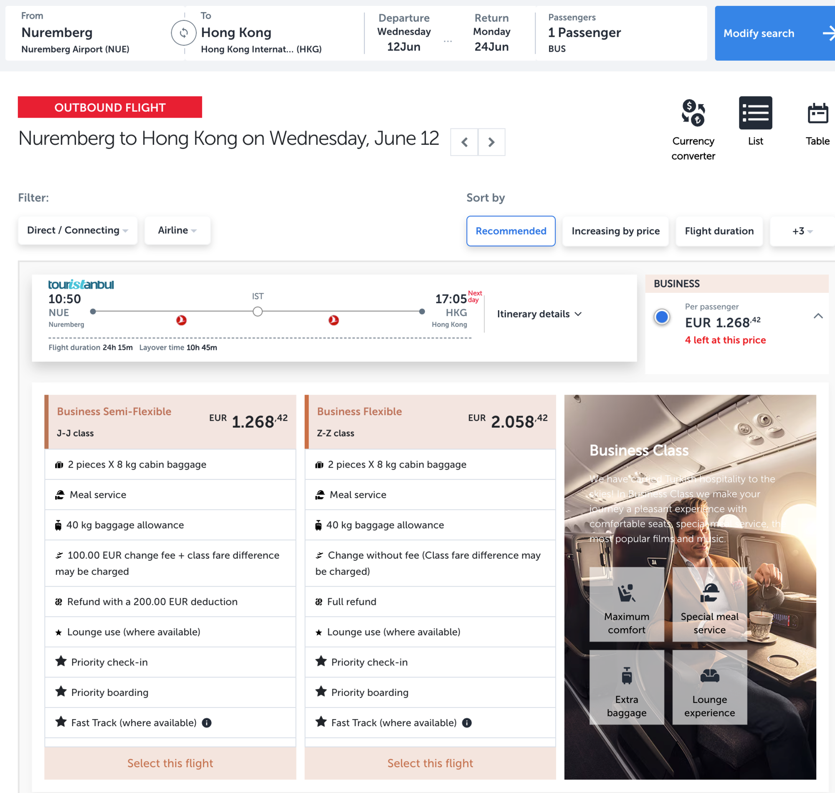Select the EUR 1.268 Business radio button
Screen dimensions: 835x793
[662, 317]
